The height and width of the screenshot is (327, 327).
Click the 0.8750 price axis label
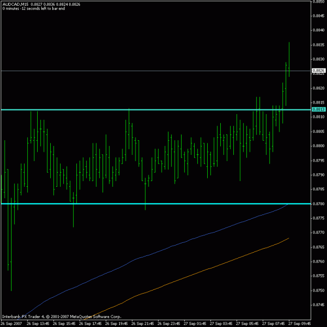319,290
